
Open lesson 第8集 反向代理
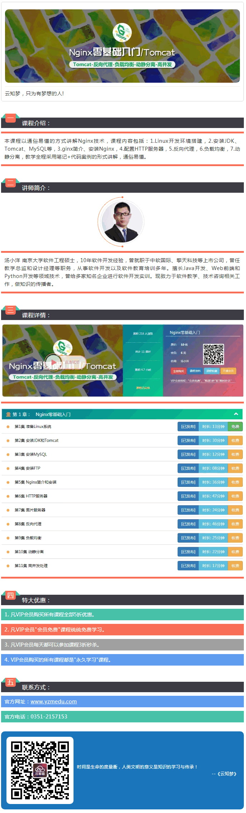[x=28, y=524]
